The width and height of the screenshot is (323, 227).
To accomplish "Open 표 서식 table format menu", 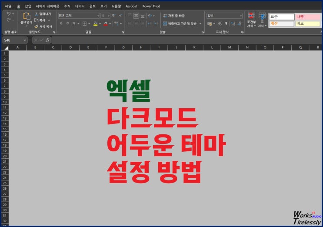I will pyautogui.click(x=262, y=20).
